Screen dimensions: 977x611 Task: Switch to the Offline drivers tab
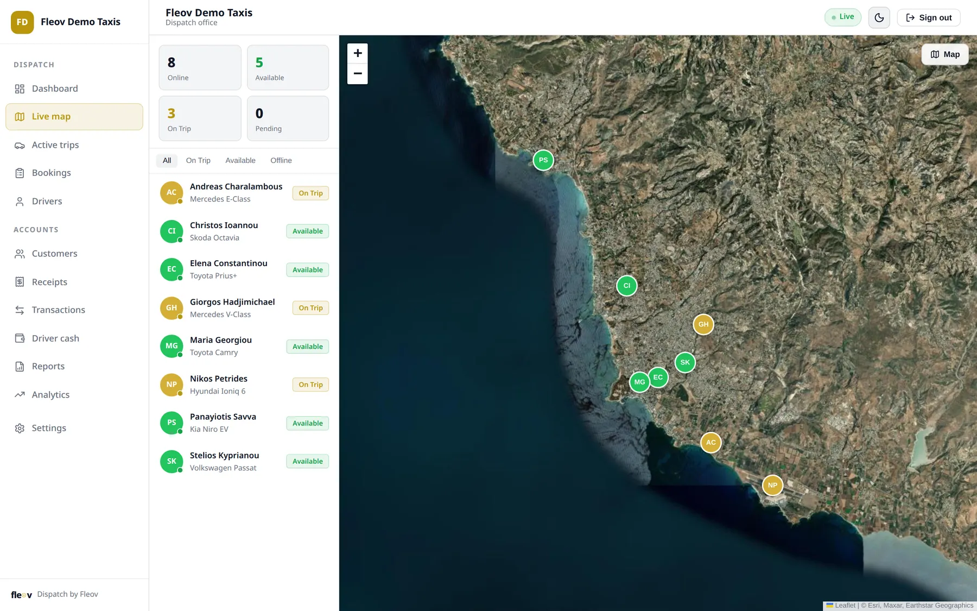pyautogui.click(x=281, y=160)
